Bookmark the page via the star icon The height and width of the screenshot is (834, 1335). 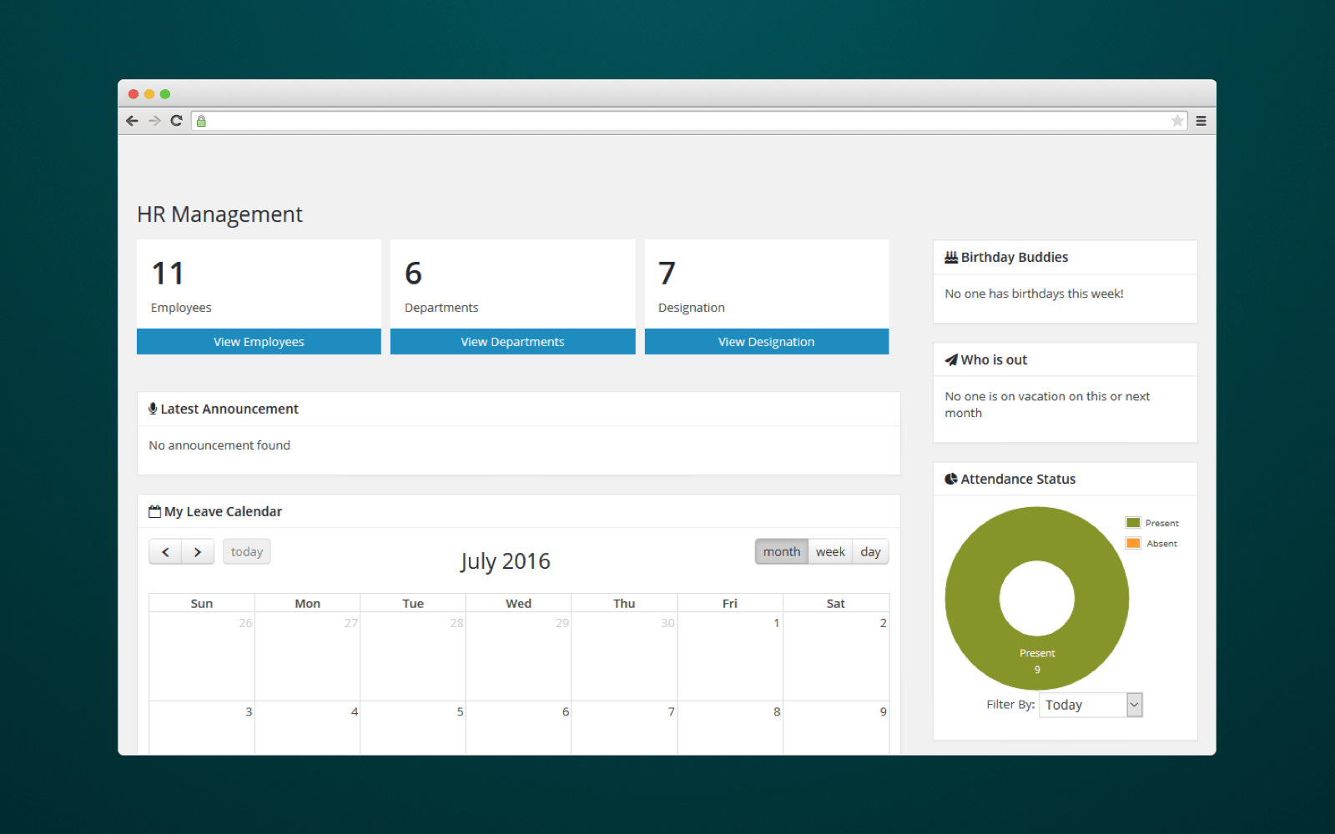1177,120
